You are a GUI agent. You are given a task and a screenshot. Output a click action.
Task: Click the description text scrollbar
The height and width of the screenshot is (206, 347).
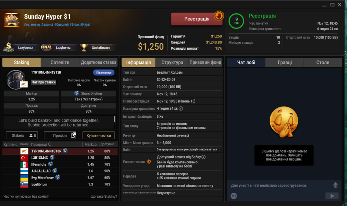[x=115, y=120]
